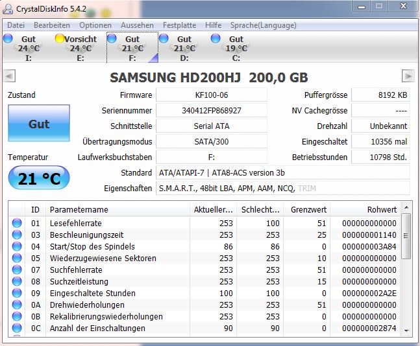Select drive C: in the disk bar
Screen dimensions: 420x346
point(236,47)
